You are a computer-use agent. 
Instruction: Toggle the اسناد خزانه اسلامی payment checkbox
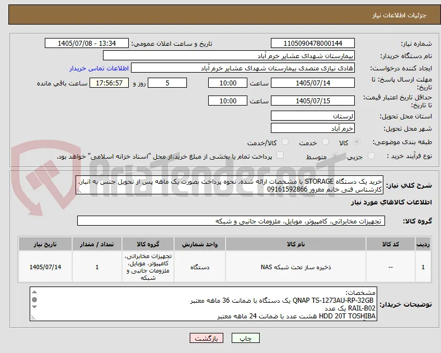280,155
